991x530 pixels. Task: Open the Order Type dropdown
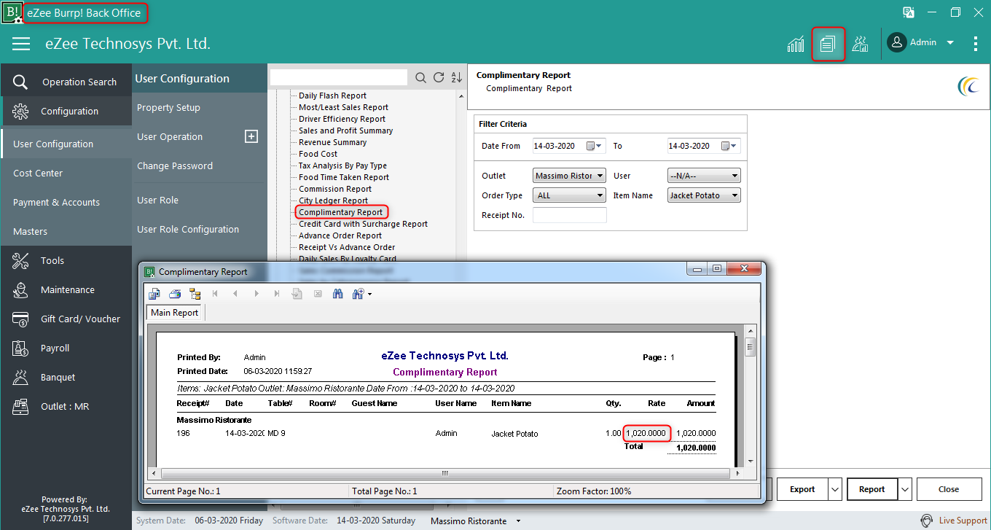coord(569,195)
